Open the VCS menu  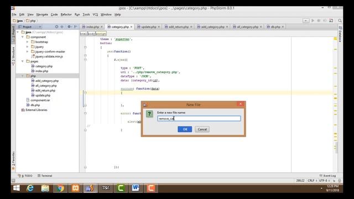tap(95, 14)
